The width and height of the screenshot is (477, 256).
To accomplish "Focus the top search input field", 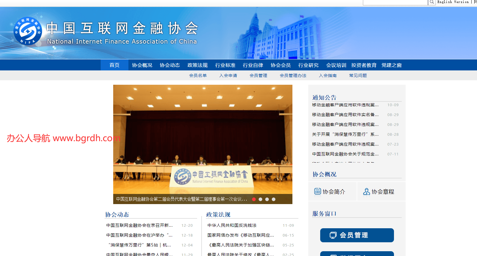I will click(395, 2).
